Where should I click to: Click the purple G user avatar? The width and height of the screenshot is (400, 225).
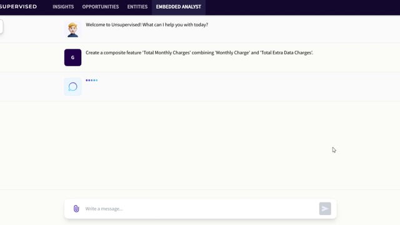pos(72,57)
